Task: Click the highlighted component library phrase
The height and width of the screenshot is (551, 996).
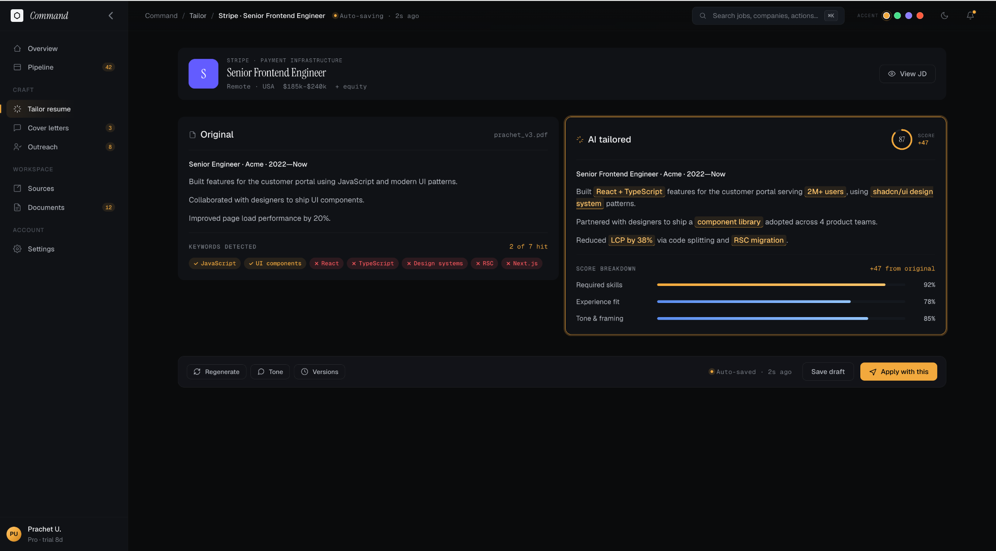Action: 729,222
